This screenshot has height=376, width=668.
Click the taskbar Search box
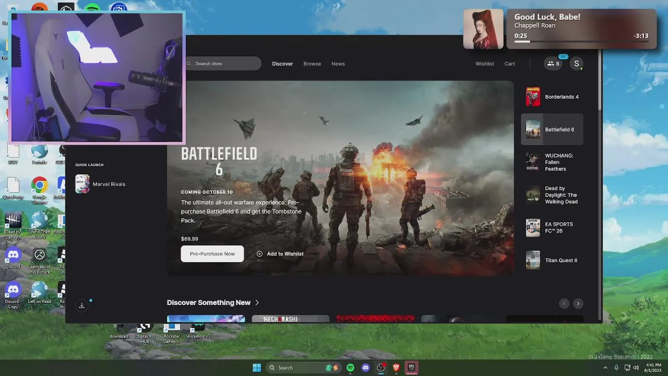coord(303,368)
